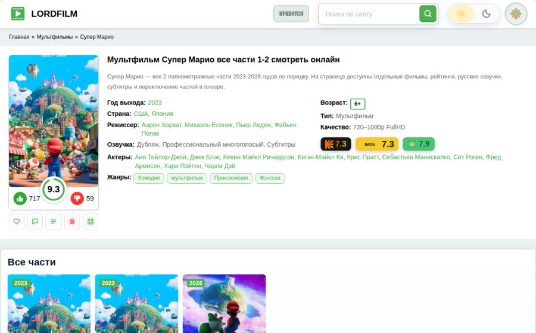Click the Kinopoisk 7.3 rating badge
The image size is (536, 333).
(x=336, y=144)
